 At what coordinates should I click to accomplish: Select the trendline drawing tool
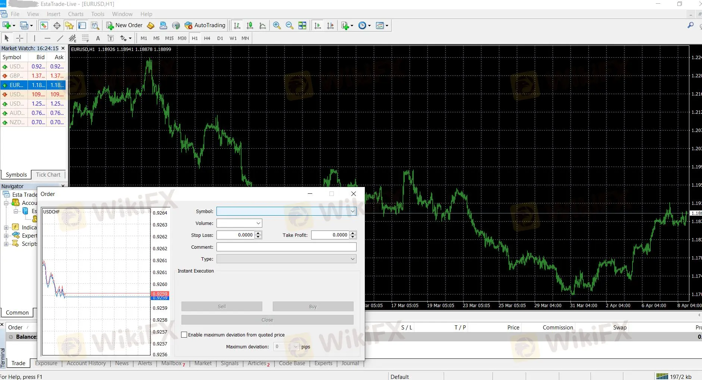pyautogui.click(x=59, y=38)
